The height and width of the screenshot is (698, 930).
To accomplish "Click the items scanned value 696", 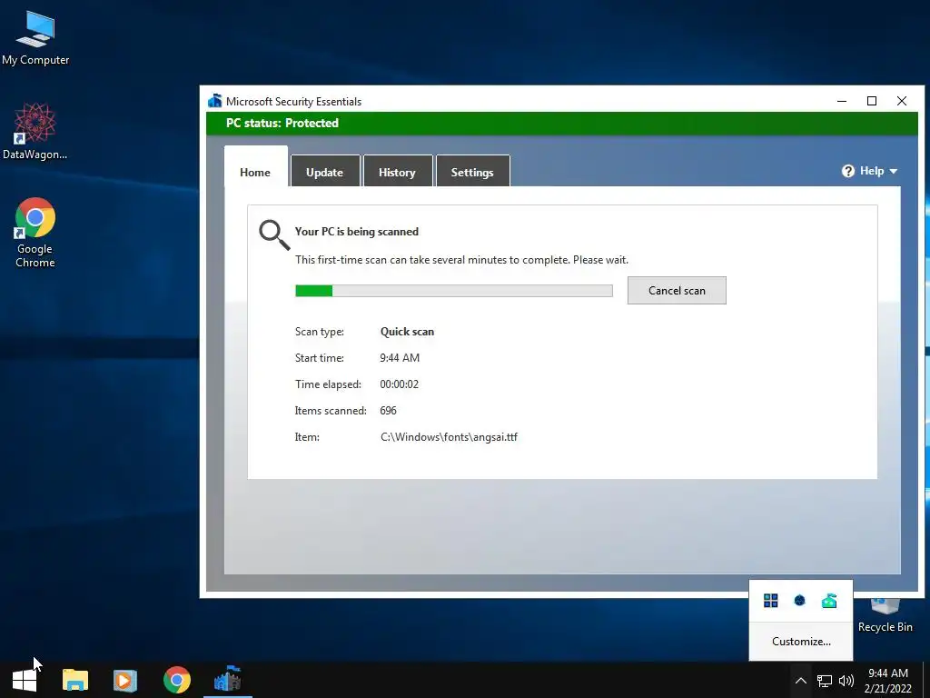I will (388, 411).
